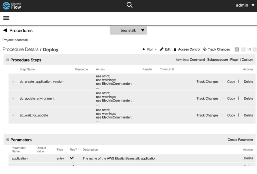This screenshot has height=174, width=257.
Task: Click the application parameter's required checkmark
Action: [72, 158]
